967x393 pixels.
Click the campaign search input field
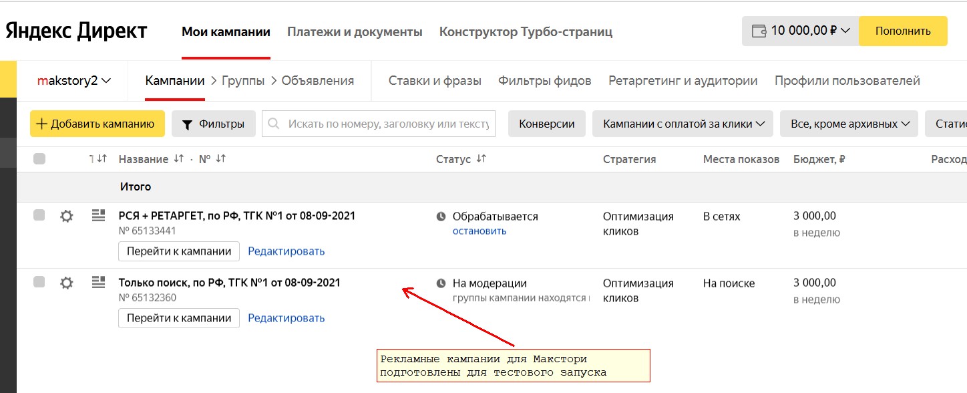[x=379, y=124]
